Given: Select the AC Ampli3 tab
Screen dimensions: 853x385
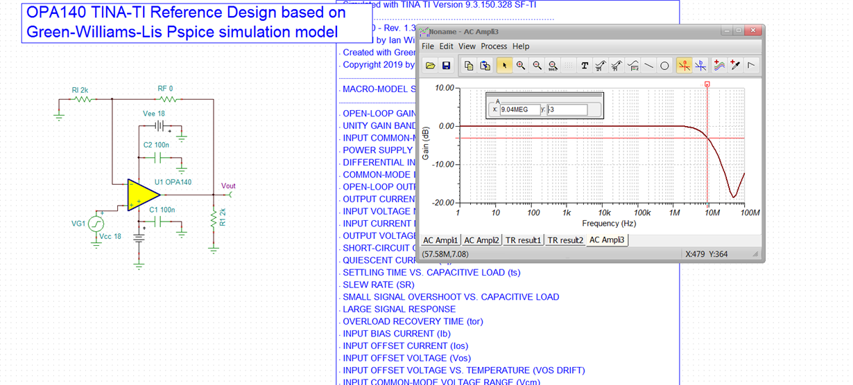Looking at the screenshot, I should point(607,240).
